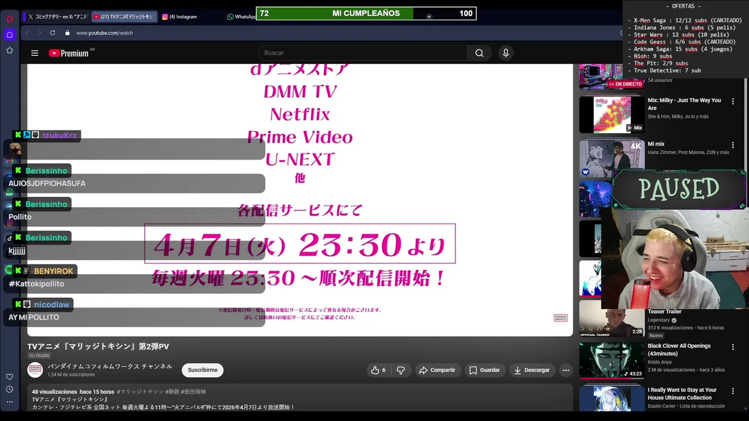Click the video player area
The width and height of the screenshot is (749, 421).
click(x=300, y=200)
